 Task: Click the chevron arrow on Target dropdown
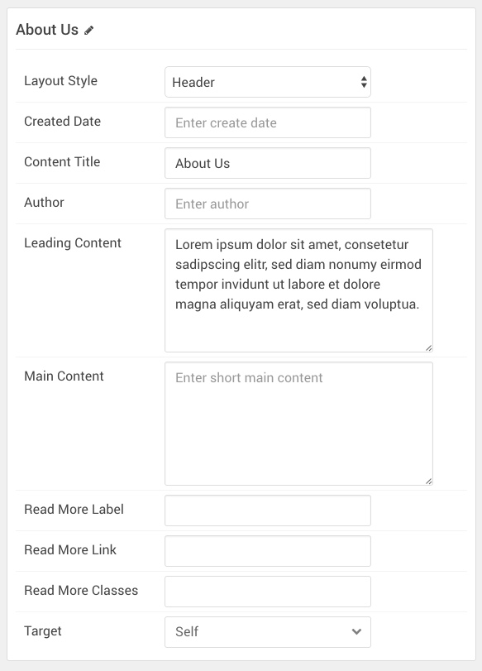click(x=356, y=631)
